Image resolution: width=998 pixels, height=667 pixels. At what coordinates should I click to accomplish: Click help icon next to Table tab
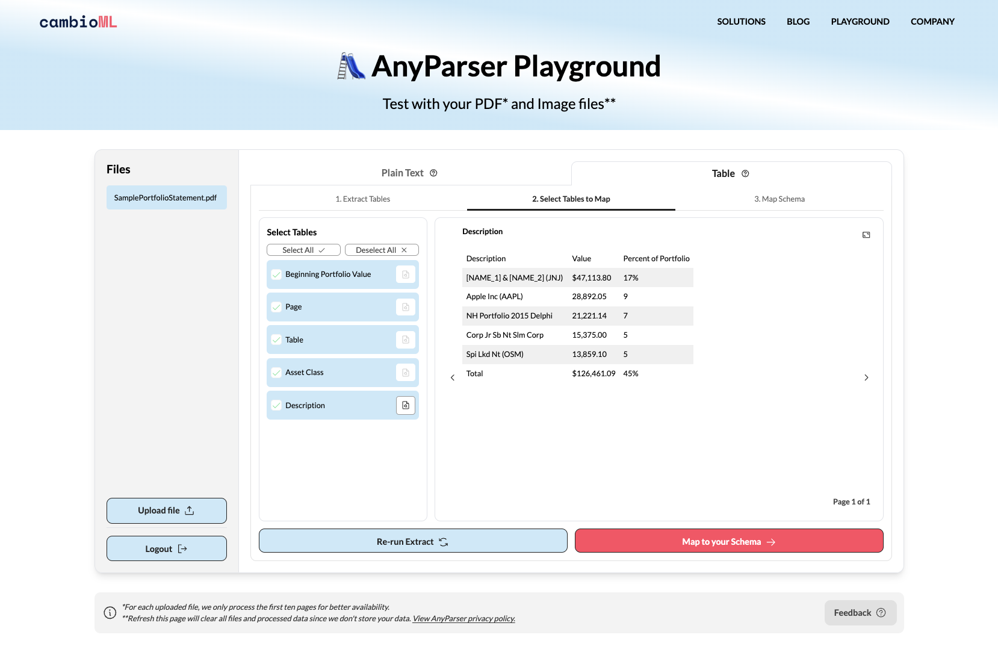coord(745,173)
